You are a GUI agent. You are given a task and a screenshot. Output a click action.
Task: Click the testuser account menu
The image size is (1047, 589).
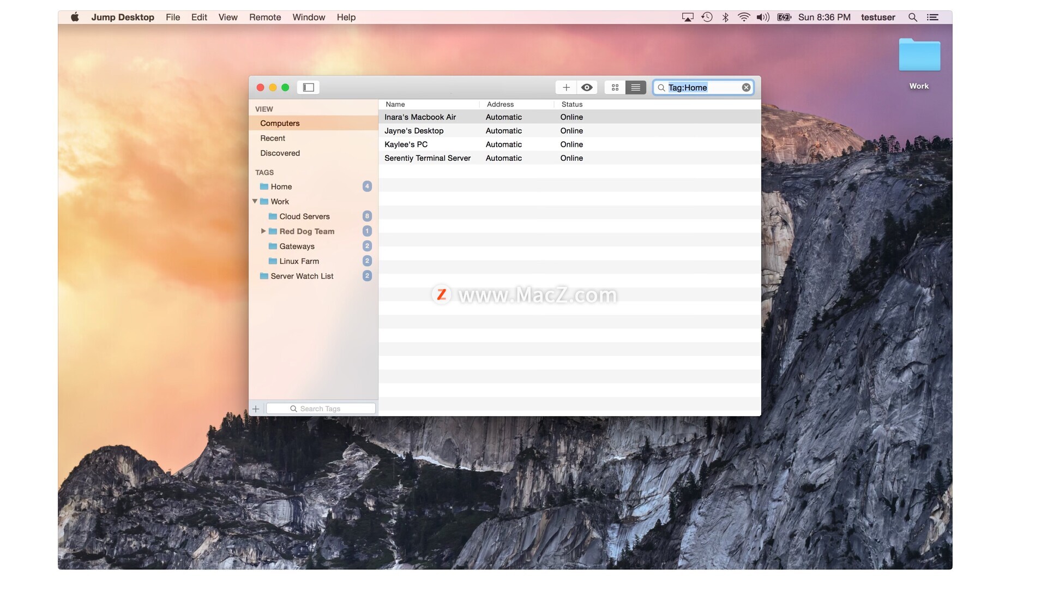pyautogui.click(x=878, y=17)
